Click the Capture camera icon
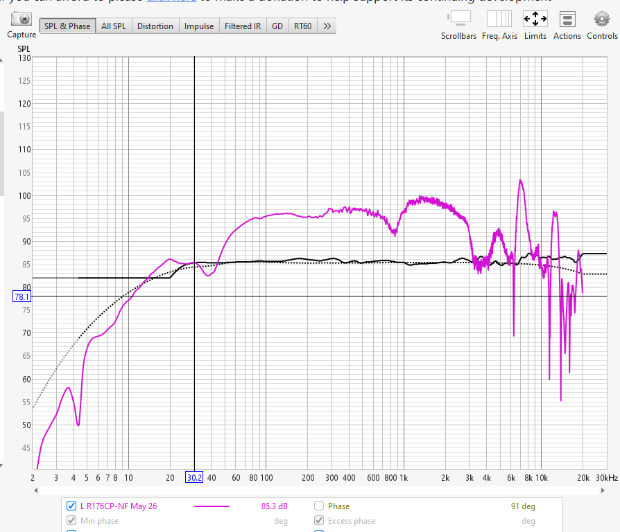 21,19
